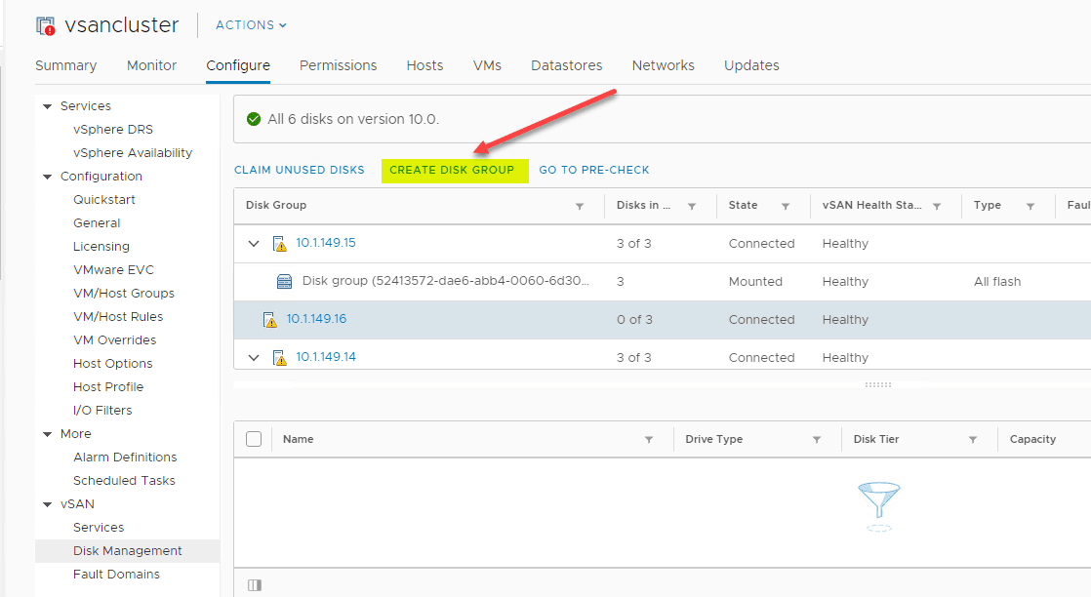This screenshot has width=1091, height=597.
Task: Open the VMs tab
Action: point(487,65)
